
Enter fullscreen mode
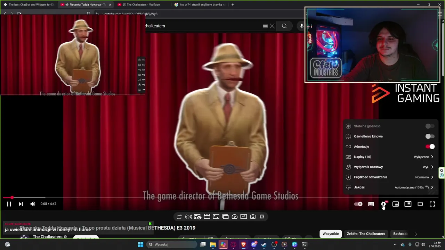(432, 204)
